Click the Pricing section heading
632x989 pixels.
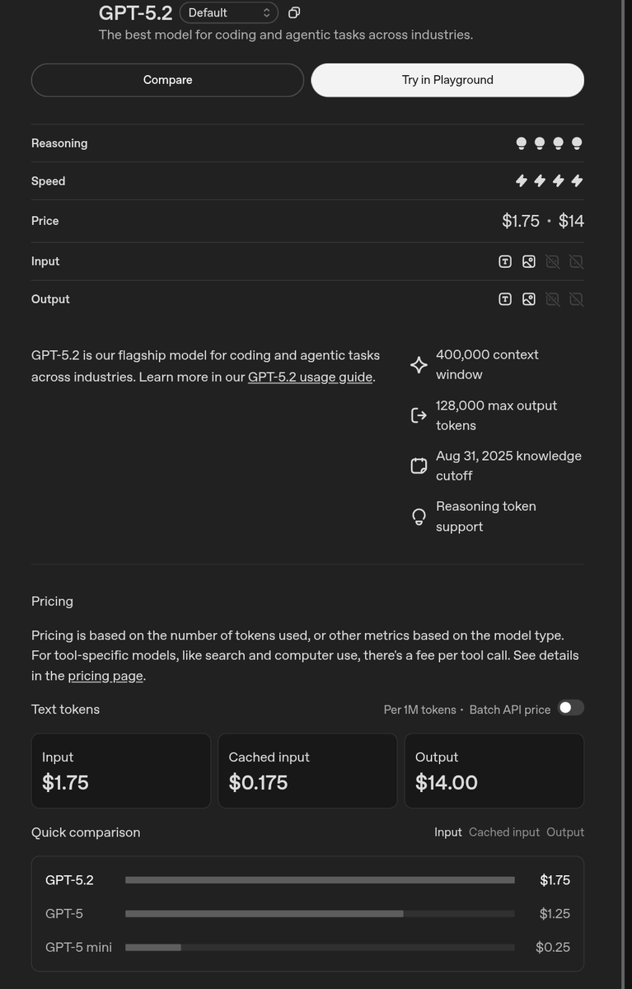[52, 602]
